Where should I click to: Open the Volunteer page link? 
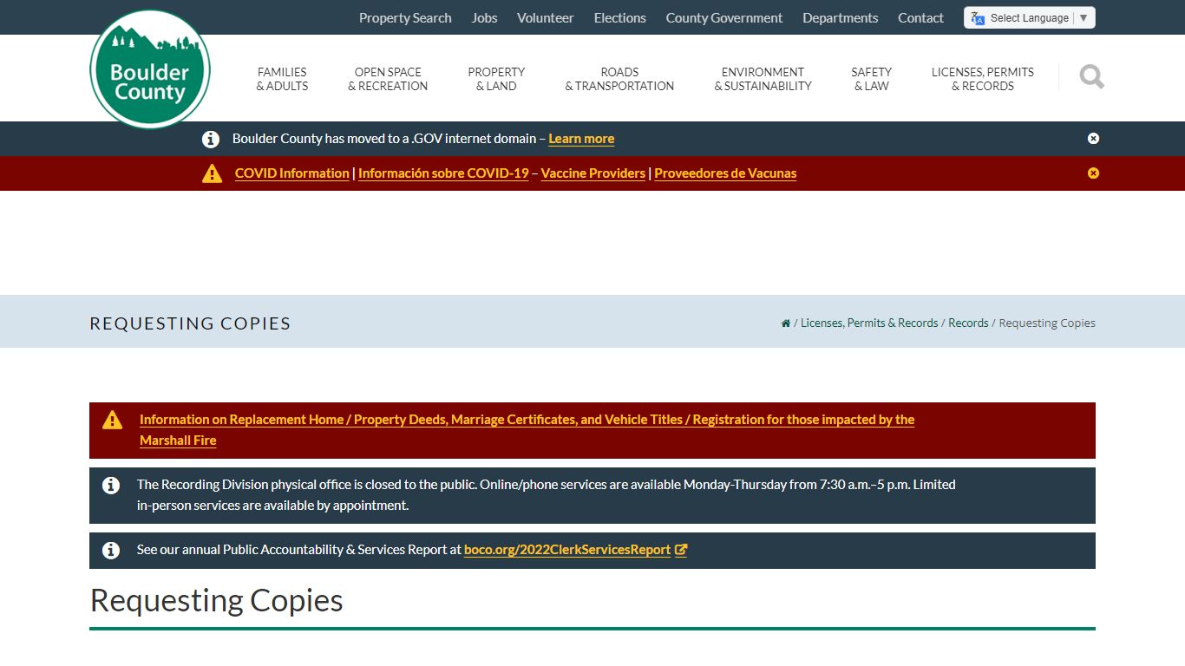tap(546, 18)
